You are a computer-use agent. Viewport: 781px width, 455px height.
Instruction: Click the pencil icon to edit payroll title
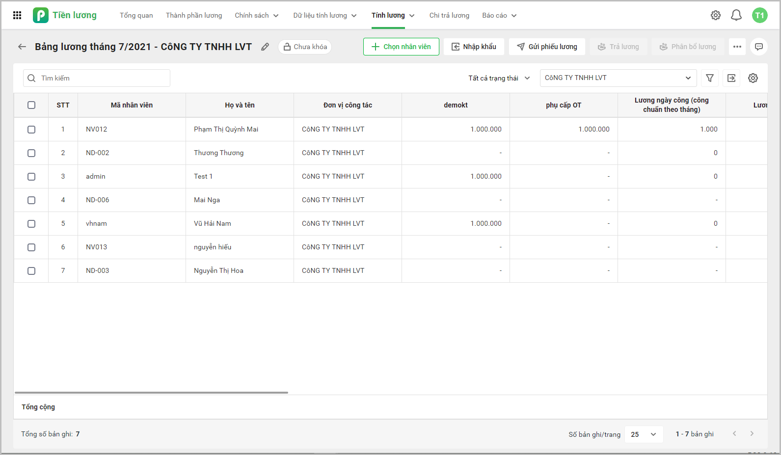click(265, 47)
